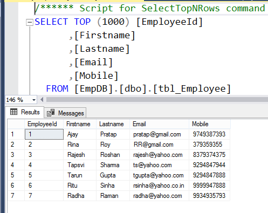
Task: Switch to the Results tab
Action: click(x=25, y=112)
